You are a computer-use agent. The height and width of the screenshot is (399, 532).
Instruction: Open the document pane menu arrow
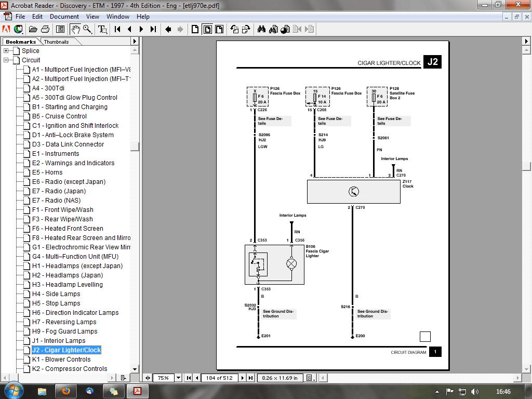point(526,41)
